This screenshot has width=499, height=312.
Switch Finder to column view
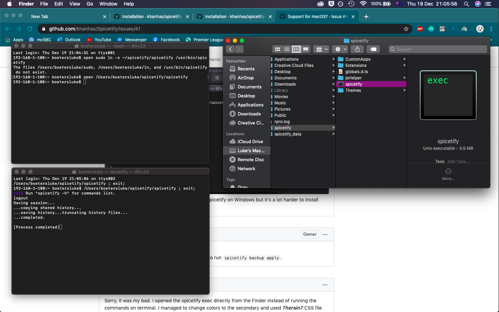click(x=296, y=49)
